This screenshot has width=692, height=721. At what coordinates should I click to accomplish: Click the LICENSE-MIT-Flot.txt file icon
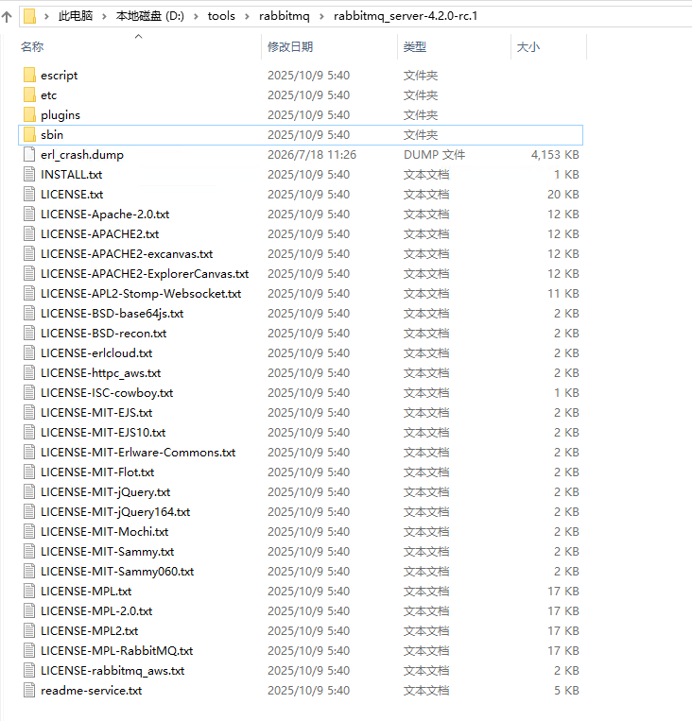[x=29, y=472]
